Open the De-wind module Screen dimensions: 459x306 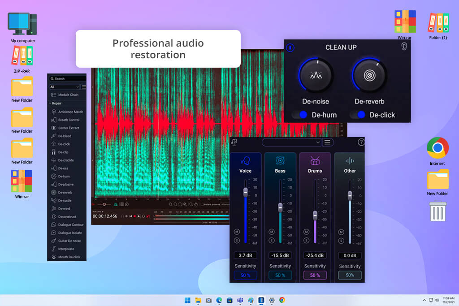click(61, 209)
